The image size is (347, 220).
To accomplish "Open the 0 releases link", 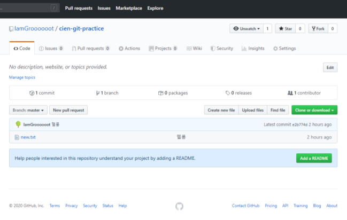I will pos(238,93).
